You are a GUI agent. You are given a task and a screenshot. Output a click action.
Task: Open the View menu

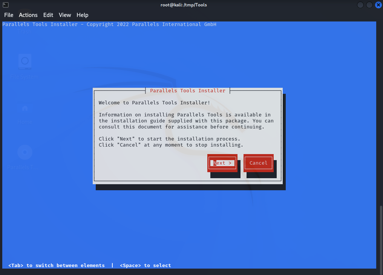coord(65,15)
